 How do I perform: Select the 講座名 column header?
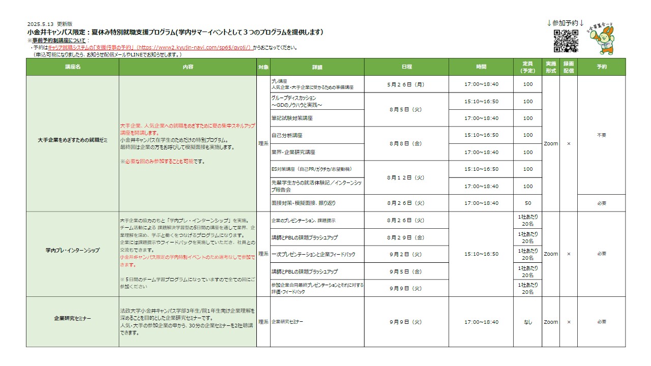click(73, 67)
